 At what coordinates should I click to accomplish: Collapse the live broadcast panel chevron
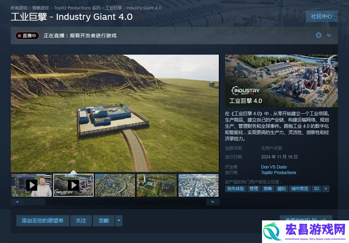329,35
